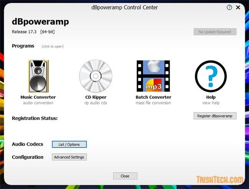The image size is (249, 189).
Task: Click the 'Programs' heading
Action: coord(23,46)
